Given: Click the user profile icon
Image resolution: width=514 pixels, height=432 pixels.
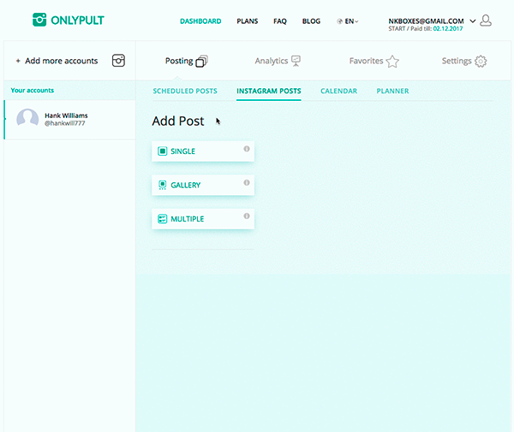Looking at the screenshot, I should [486, 21].
